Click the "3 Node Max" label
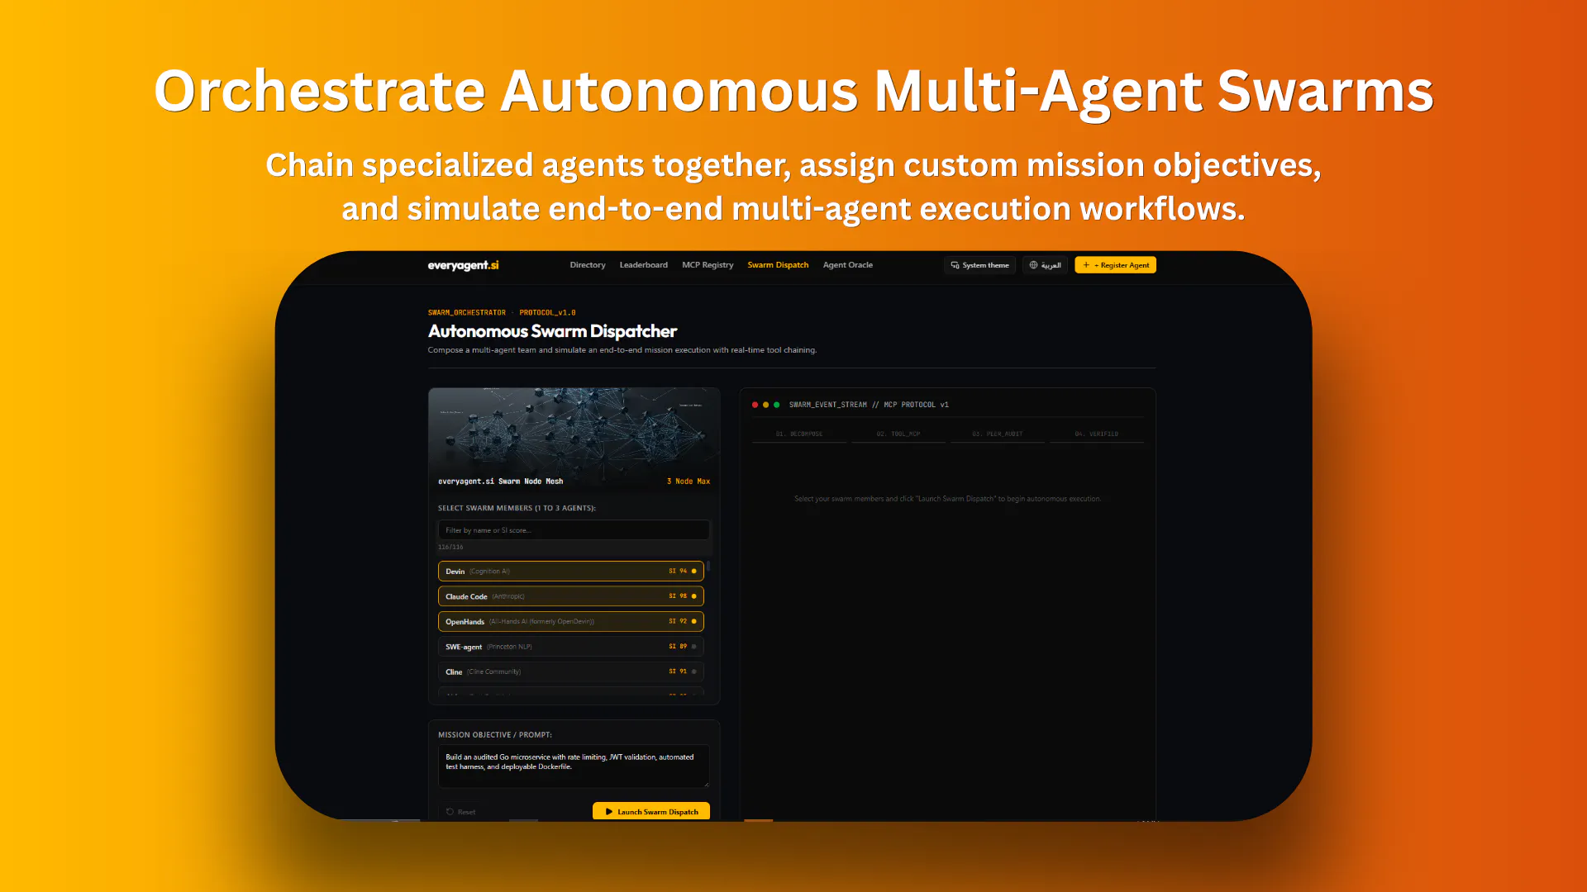1587x892 pixels. (x=689, y=482)
